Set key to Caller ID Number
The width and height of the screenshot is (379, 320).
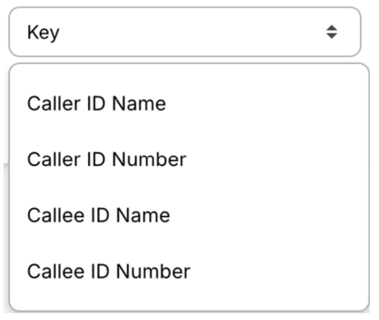[x=107, y=159]
